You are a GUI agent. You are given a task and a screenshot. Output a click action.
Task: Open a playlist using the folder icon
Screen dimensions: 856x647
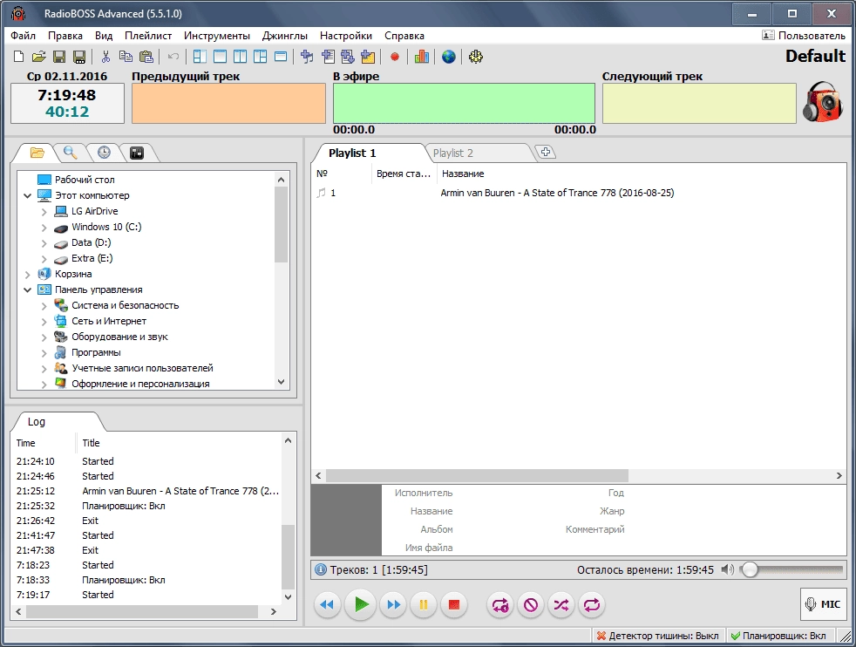click(x=38, y=57)
